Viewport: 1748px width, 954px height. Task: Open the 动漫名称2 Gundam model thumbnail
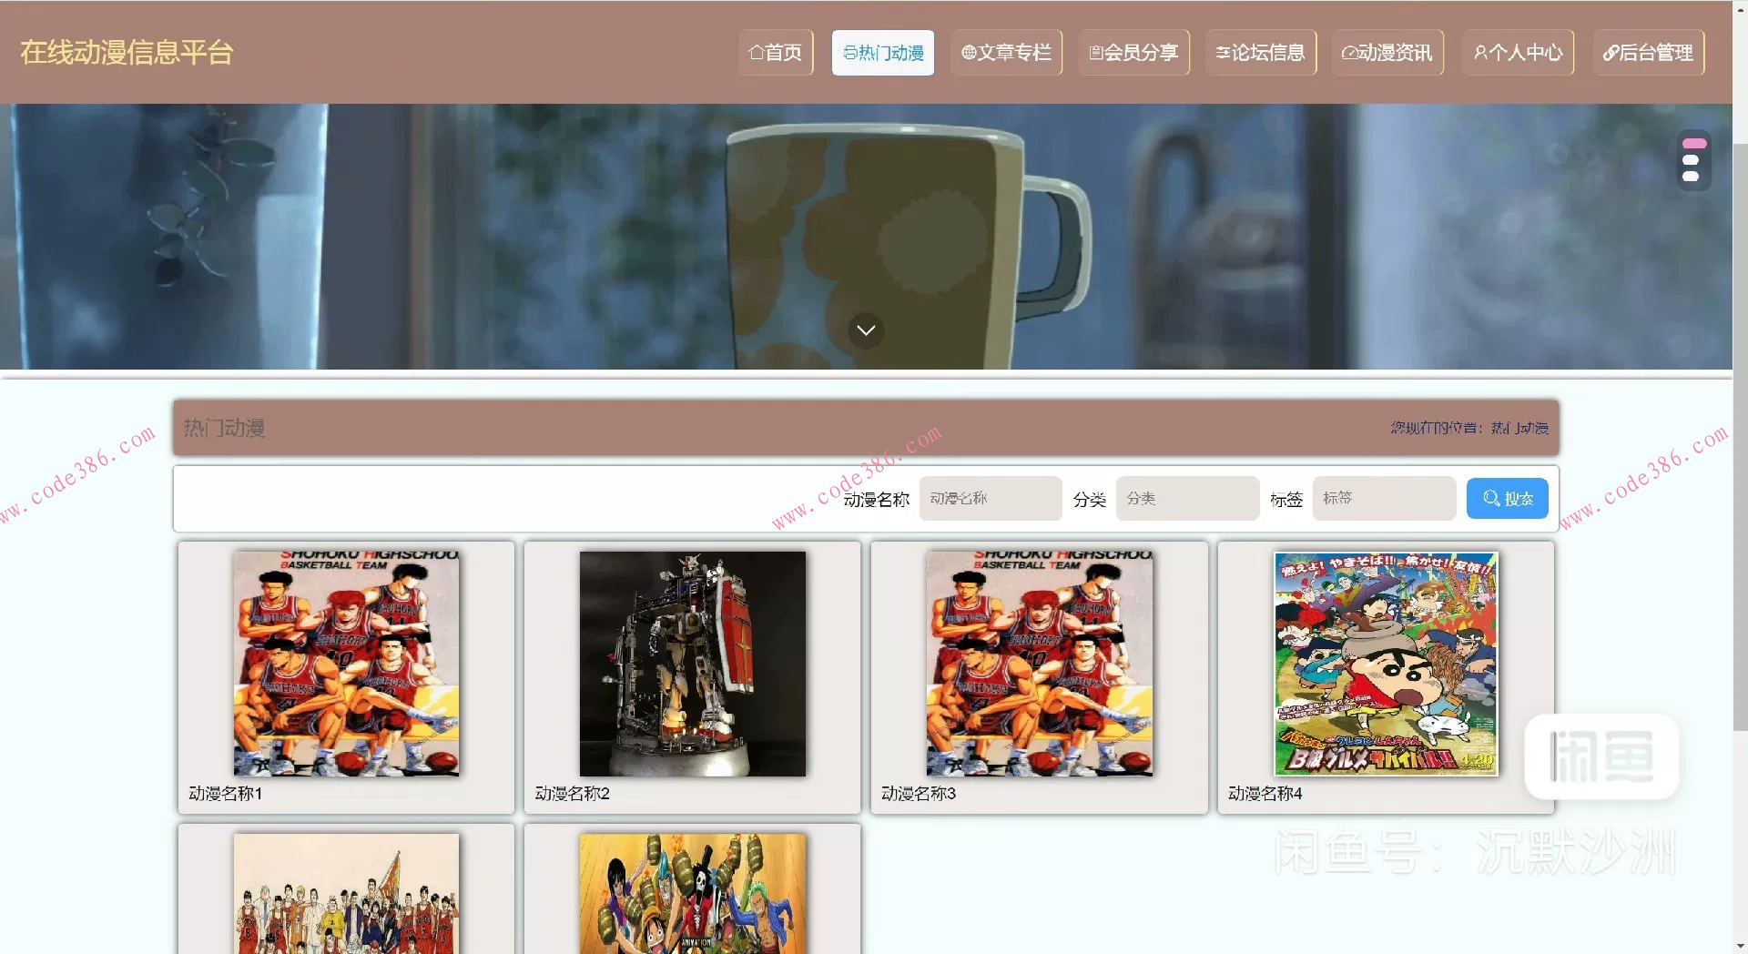(693, 664)
